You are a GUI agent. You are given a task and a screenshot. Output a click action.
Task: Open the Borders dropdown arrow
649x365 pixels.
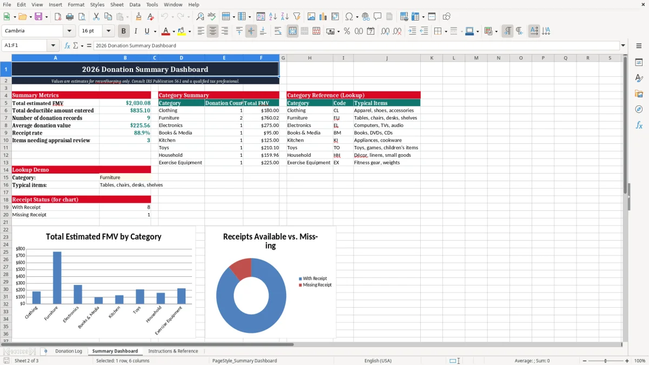point(447,31)
